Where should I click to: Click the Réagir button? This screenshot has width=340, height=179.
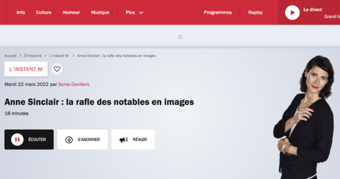click(133, 139)
